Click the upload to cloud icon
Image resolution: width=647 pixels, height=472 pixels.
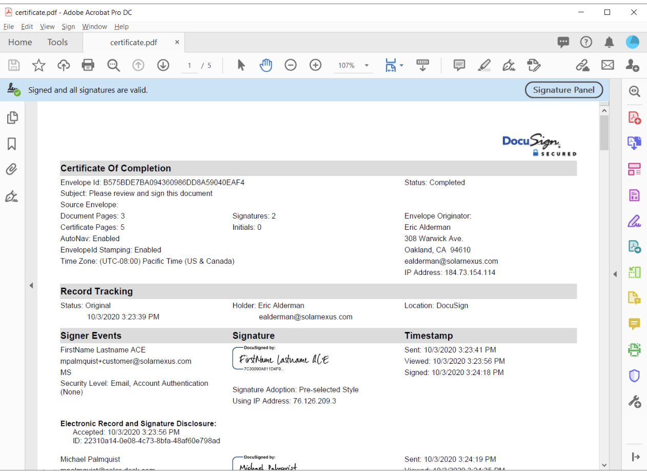64,65
